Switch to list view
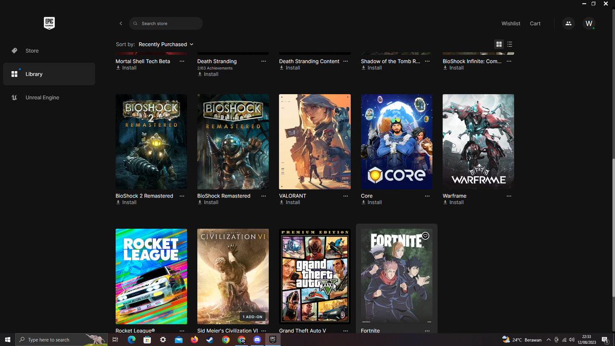Image resolution: width=615 pixels, height=346 pixels. tap(510, 44)
